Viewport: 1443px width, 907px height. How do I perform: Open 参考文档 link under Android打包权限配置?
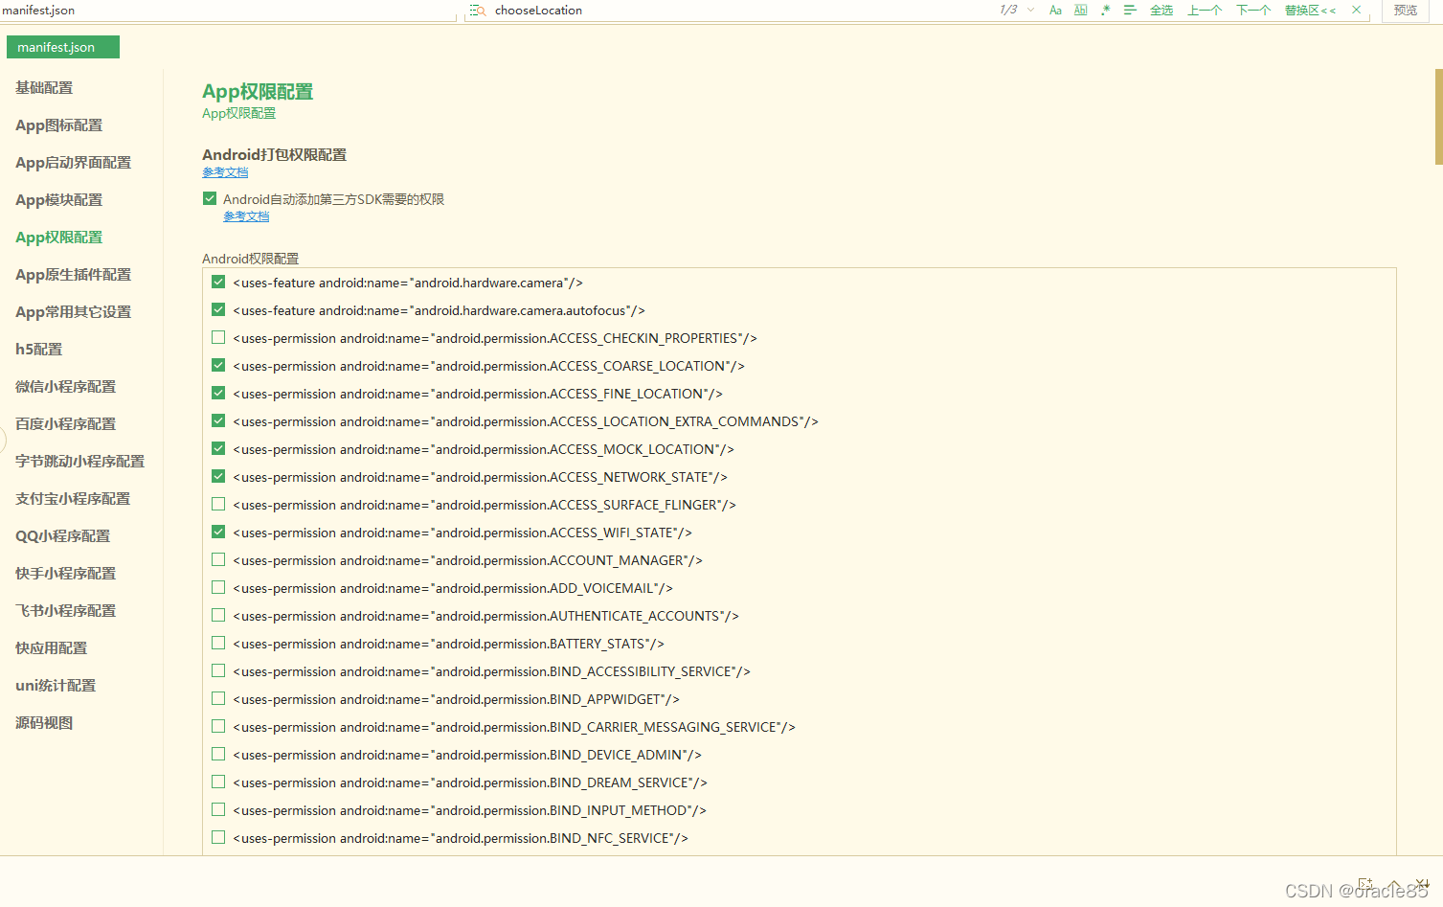pyautogui.click(x=225, y=172)
